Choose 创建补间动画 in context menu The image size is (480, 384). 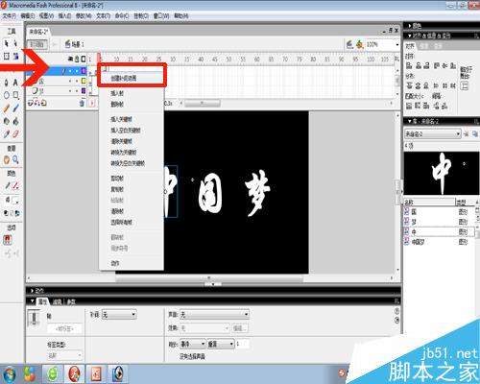tap(131, 78)
